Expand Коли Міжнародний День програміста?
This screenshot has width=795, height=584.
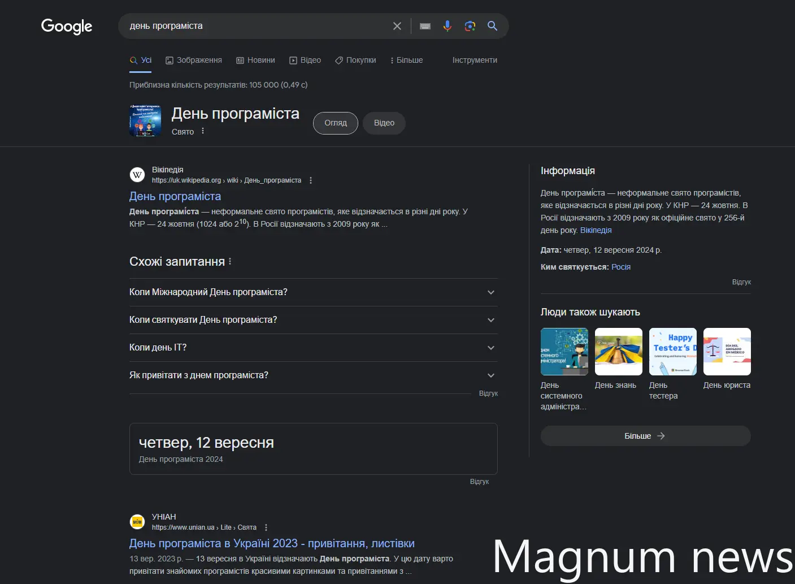coord(314,292)
